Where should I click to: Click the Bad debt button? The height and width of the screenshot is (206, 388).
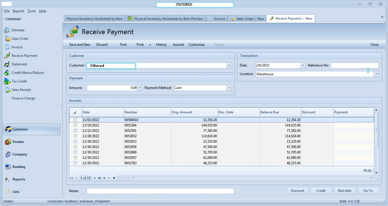[345, 191]
